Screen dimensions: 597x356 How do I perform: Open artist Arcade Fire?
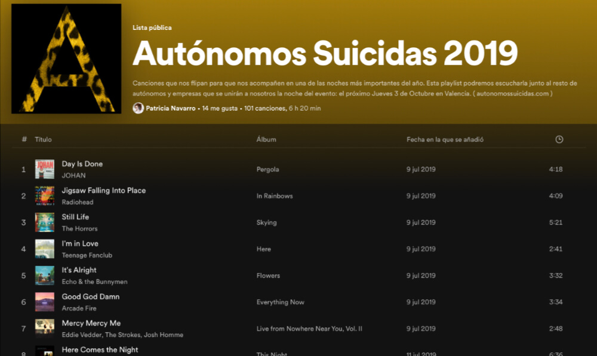[79, 308]
